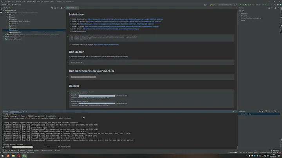Open IDE settings gear in main toolbar

[x=278, y=5]
